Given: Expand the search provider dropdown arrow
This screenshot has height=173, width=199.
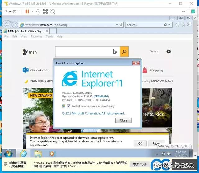Looking at the screenshot, I should pyautogui.click(x=169, y=25).
